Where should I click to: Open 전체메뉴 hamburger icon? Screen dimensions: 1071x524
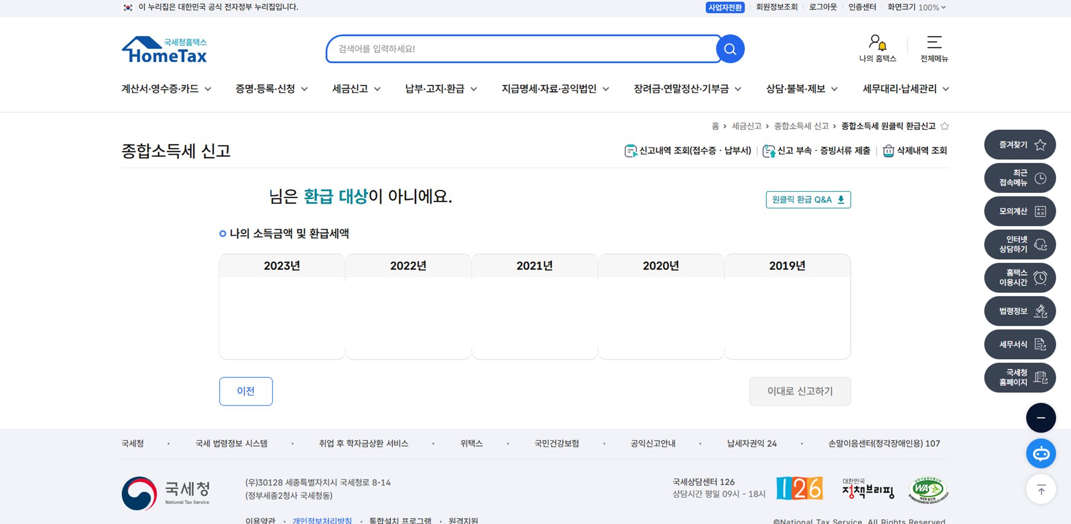[x=934, y=43]
